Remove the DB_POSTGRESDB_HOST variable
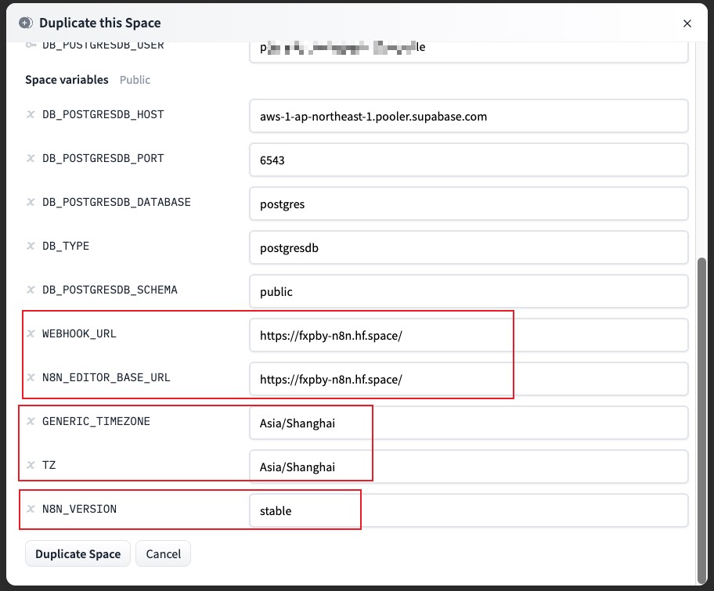 (31, 114)
